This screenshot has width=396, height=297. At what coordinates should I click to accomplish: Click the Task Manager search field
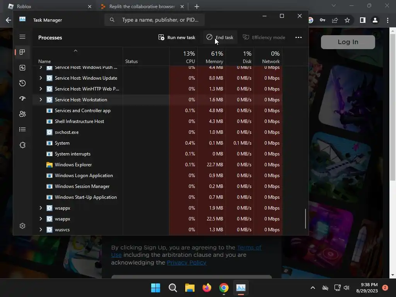[154, 20]
